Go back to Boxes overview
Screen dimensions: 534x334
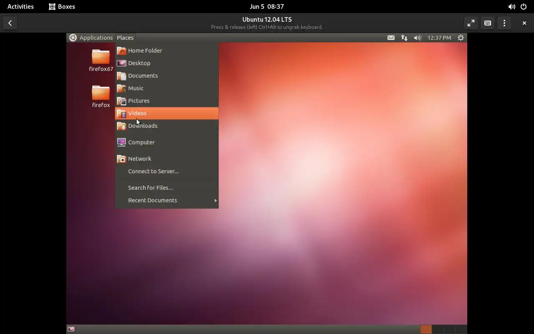pyautogui.click(x=10, y=23)
